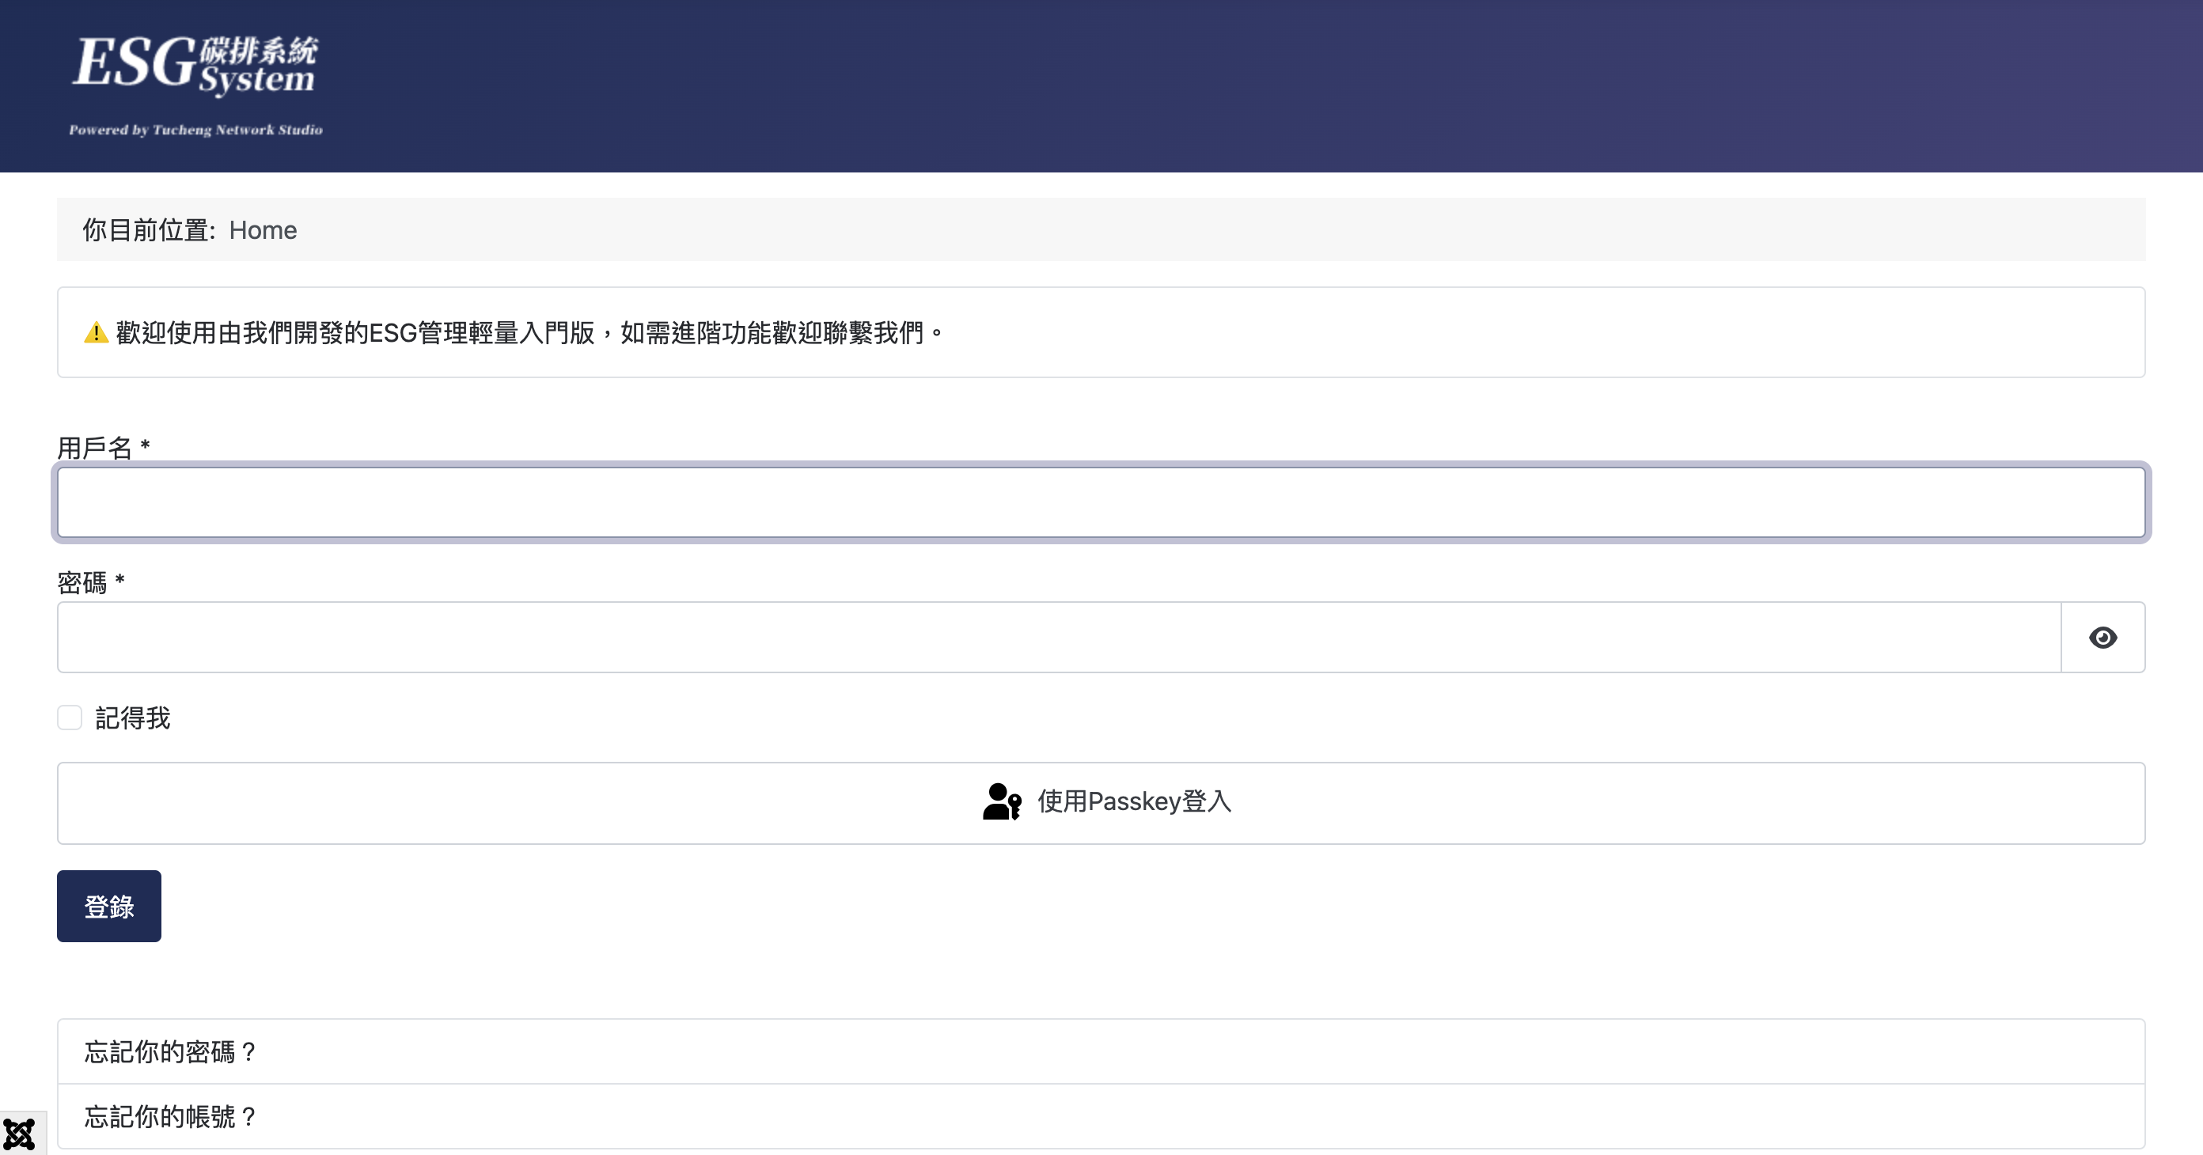The width and height of the screenshot is (2203, 1155).
Task: Tick the 記得我 checkbox
Action: tap(70, 718)
